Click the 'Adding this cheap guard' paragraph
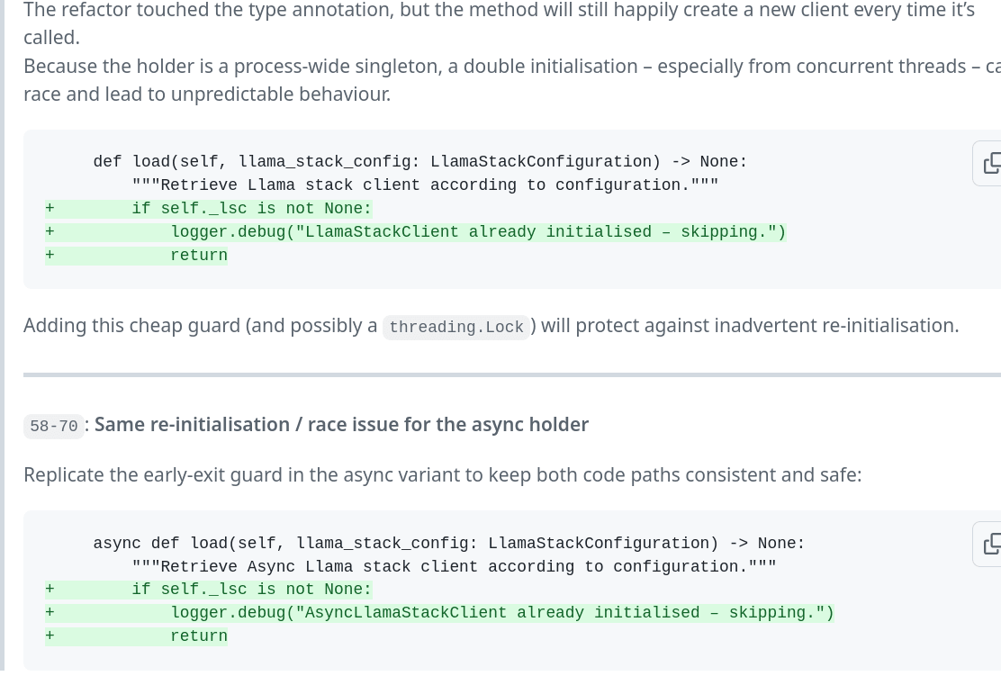Image resolution: width=1001 pixels, height=676 pixels. (200, 326)
